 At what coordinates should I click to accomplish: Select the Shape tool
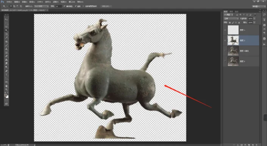point(6,82)
